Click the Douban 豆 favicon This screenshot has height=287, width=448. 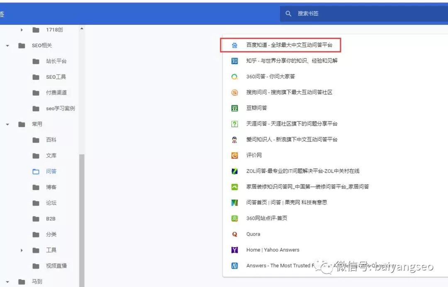[x=234, y=108]
